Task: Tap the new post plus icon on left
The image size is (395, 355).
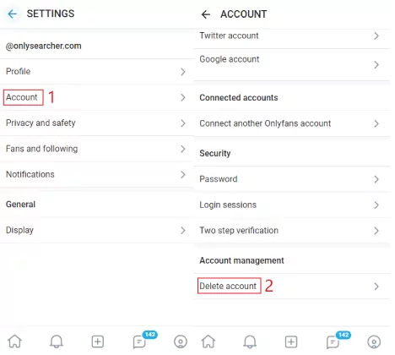Action: pyautogui.click(x=98, y=341)
